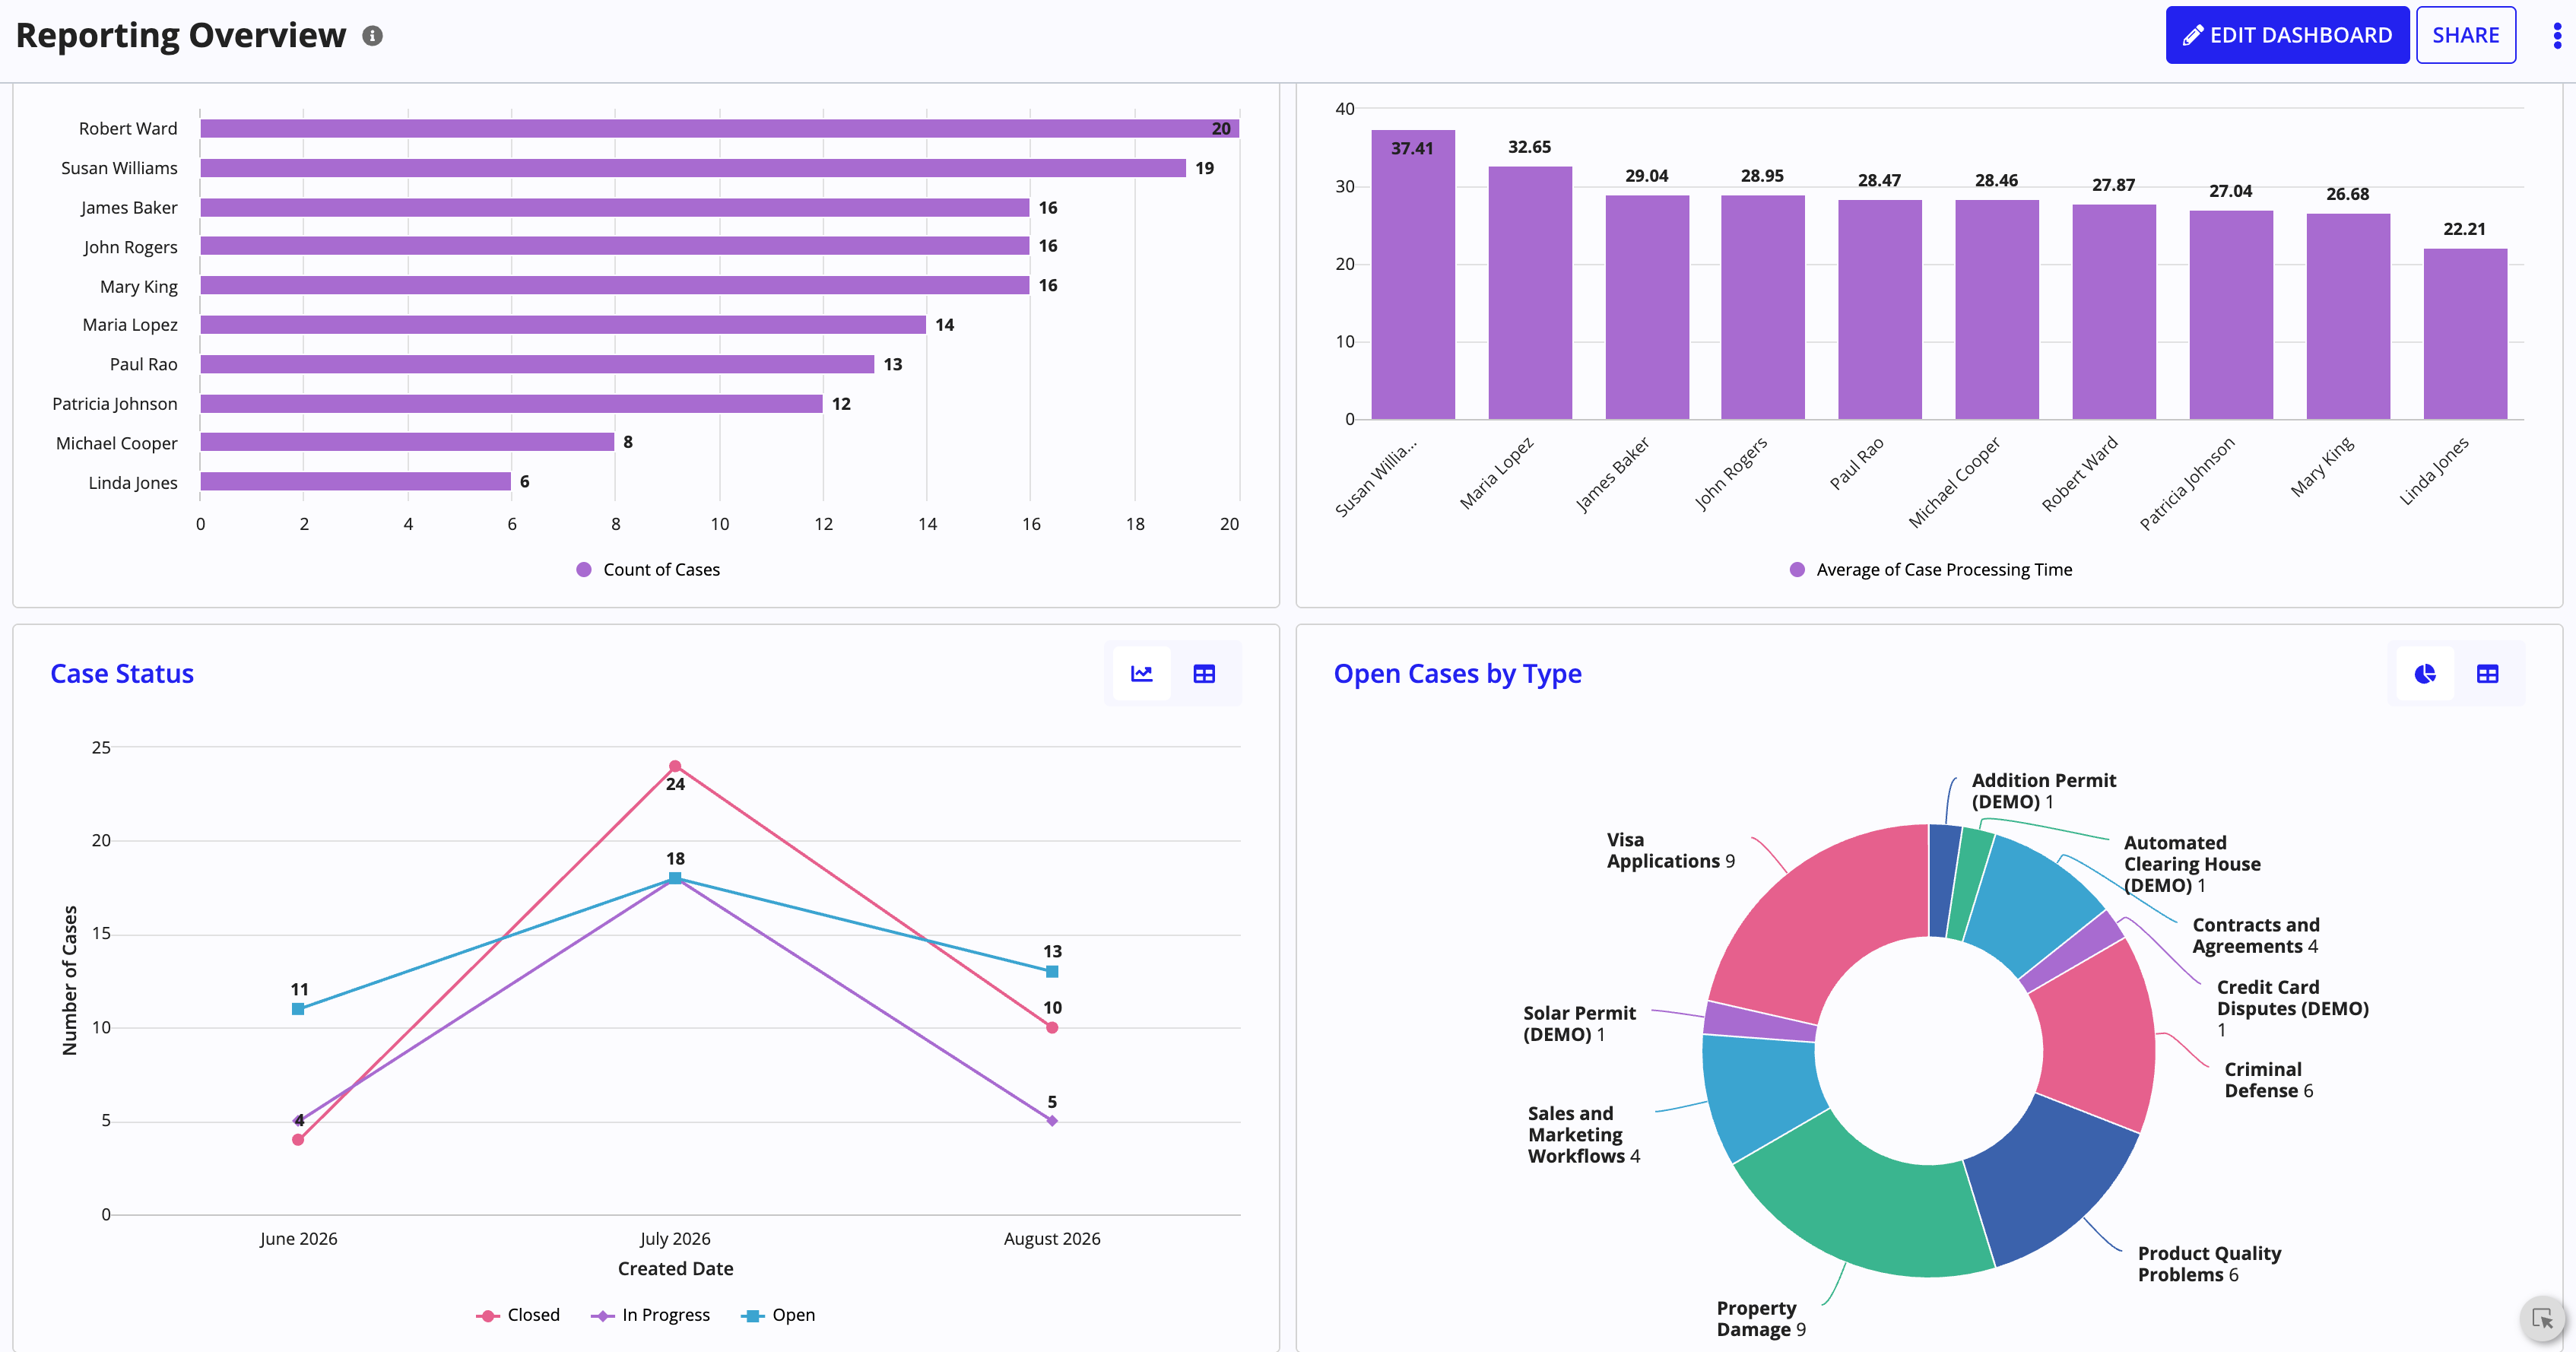The width and height of the screenshot is (2576, 1352).
Task: Click the Edit Dashboard button
Action: [2286, 35]
